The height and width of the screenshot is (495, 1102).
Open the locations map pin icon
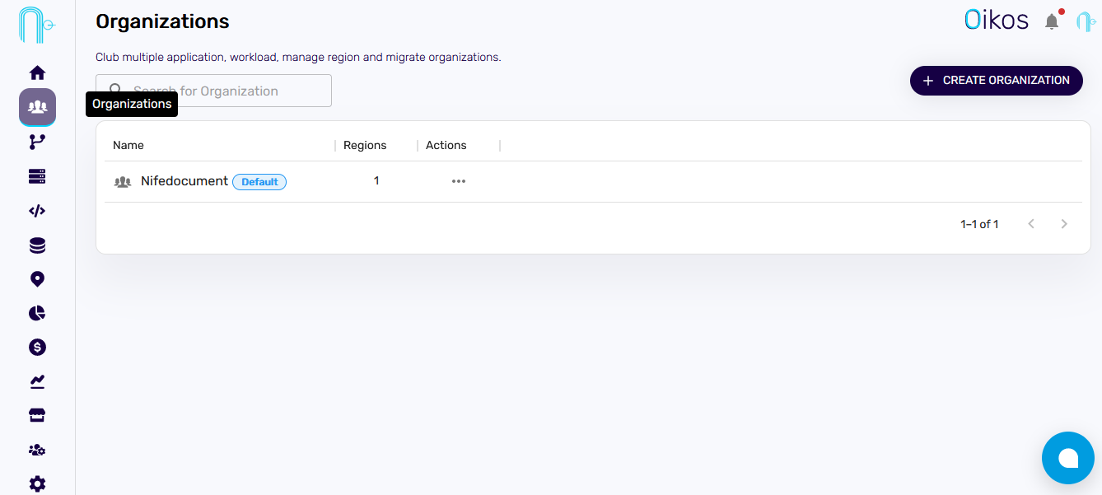coord(37,279)
